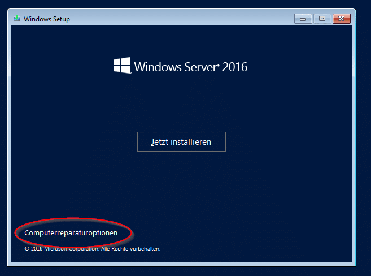
Task: Click the Windows Server 2016 logo
Action: (180, 66)
